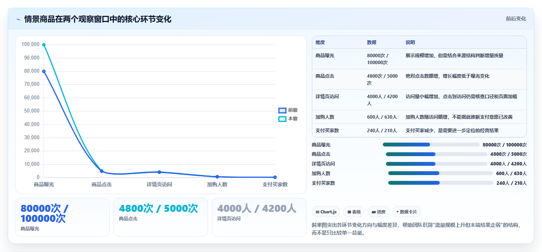Select the chart data point above 加购人数
This screenshot has width=542, height=252.
coord(217,177)
